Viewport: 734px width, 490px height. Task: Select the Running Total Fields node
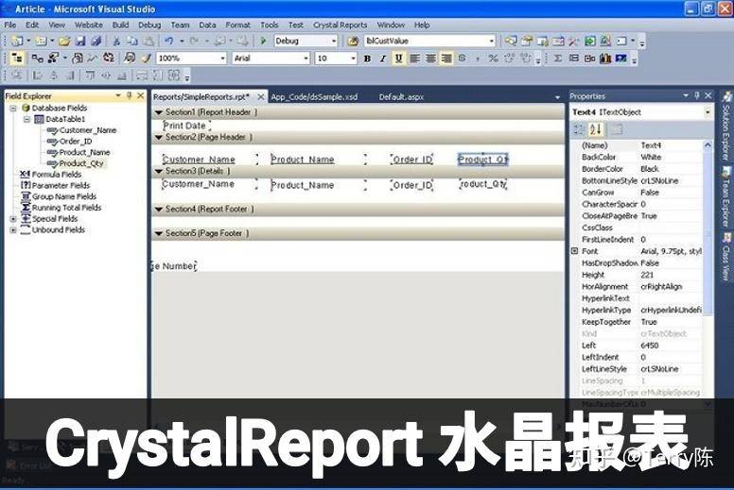tap(66, 208)
